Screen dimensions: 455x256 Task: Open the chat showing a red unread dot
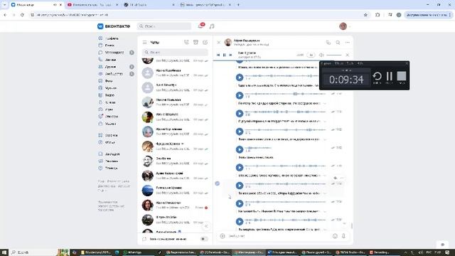point(176,205)
